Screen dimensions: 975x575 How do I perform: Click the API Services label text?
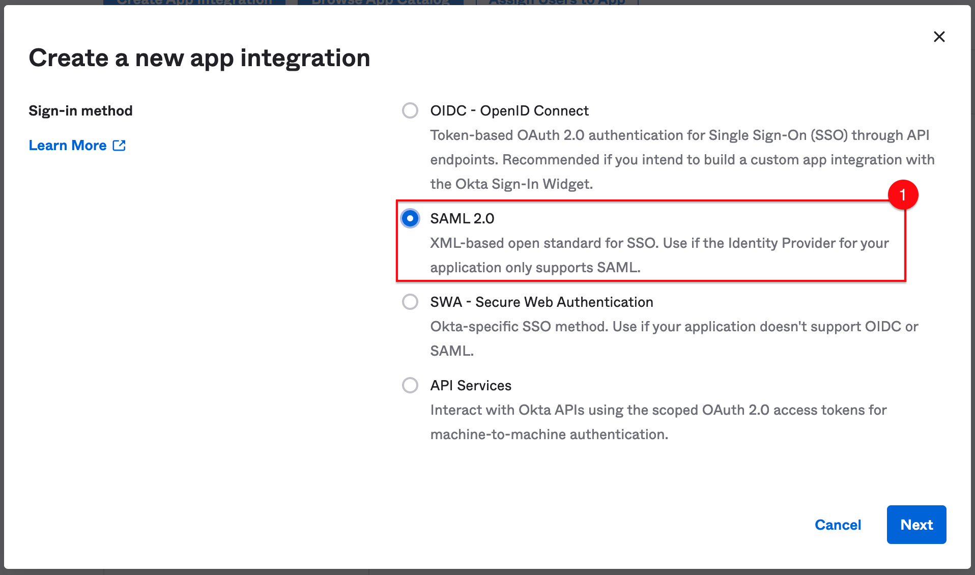point(470,385)
